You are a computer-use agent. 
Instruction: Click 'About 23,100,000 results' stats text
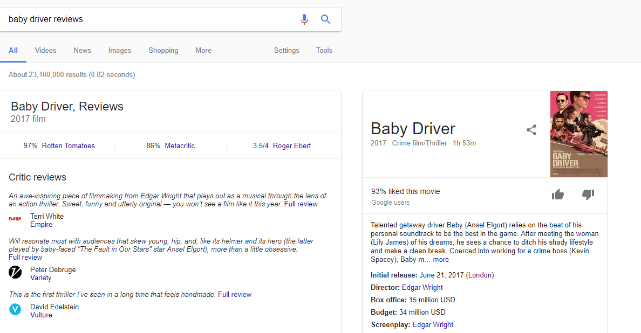click(72, 75)
